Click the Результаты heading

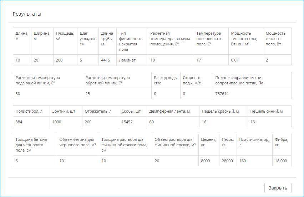27,14
